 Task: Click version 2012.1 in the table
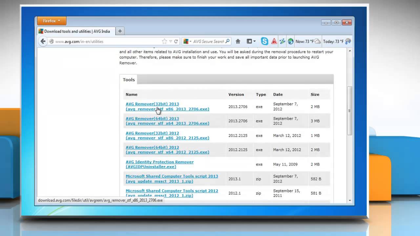pyautogui.click(x=235, y=193)
